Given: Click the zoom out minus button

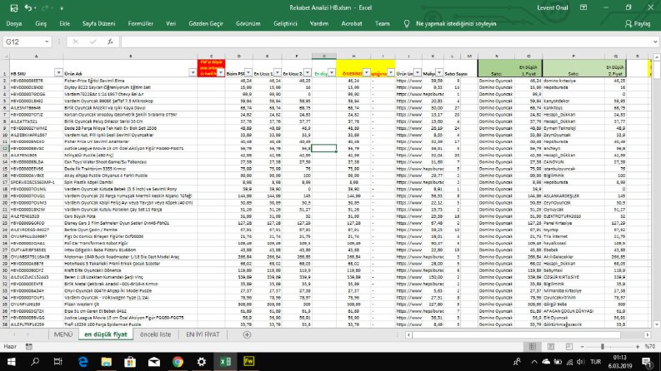Looking at the screenshot, I should point(582,347).
